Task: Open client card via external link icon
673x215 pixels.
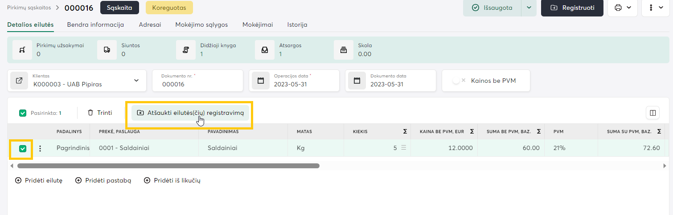Action: click(x=19, y=81)
